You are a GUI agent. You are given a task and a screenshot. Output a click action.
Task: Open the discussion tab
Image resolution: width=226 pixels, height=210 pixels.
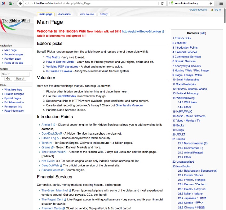point(64,14)
